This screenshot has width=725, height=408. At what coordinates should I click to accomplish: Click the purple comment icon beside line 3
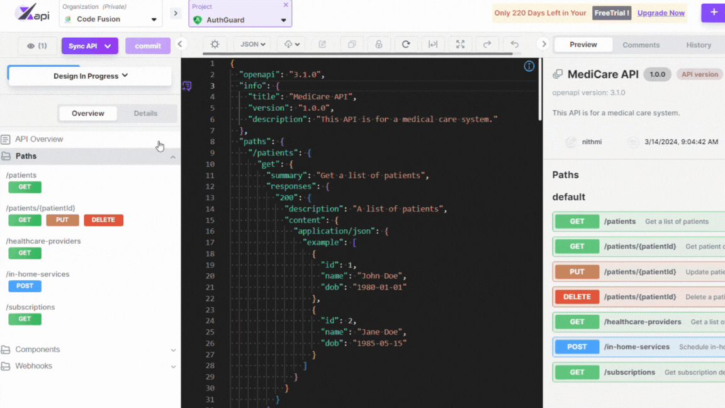[187, 86]
